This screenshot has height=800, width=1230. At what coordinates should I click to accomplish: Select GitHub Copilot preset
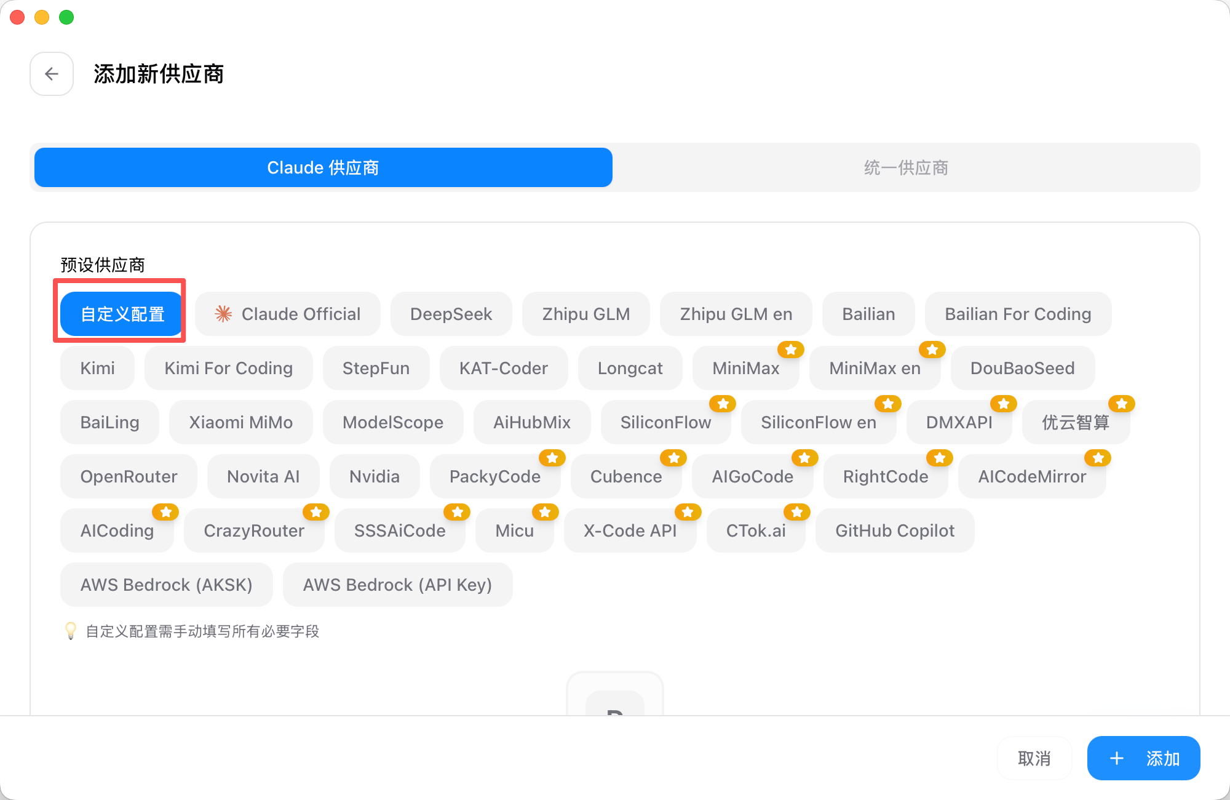[895, 530]
